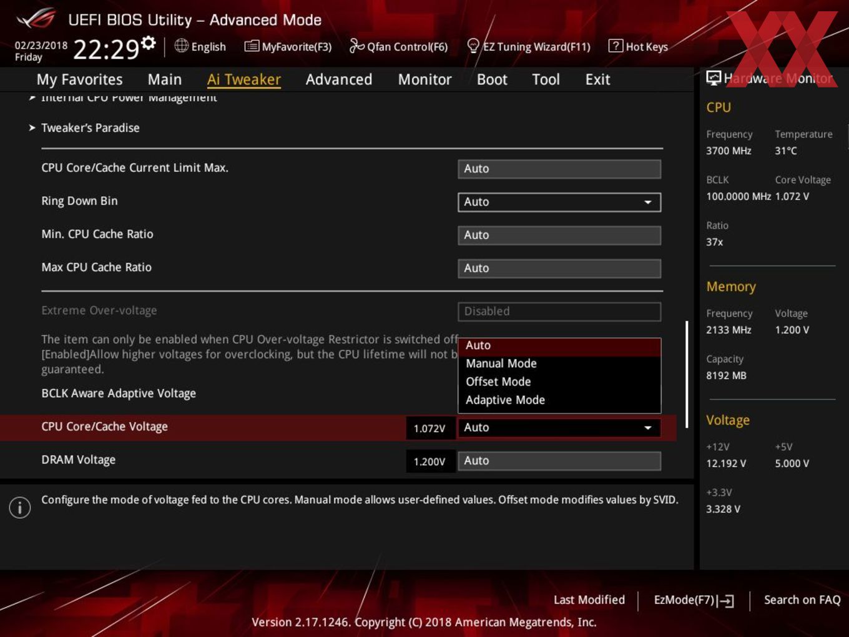The image size is (849, 637).
Task: Select the Ai Tweaker tab
Action: (244, 79)
